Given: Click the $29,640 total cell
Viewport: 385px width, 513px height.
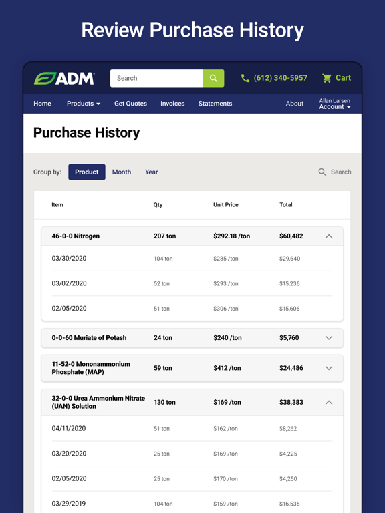Looking at the screenshot, I should click(289, 259).
